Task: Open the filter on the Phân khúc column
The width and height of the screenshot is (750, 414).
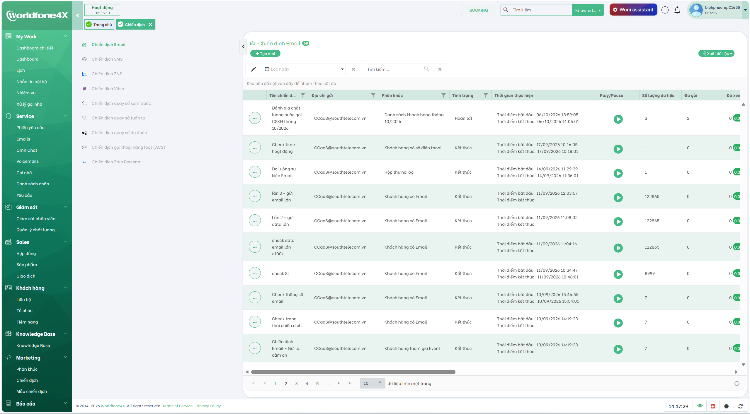Action: [443, 95]
